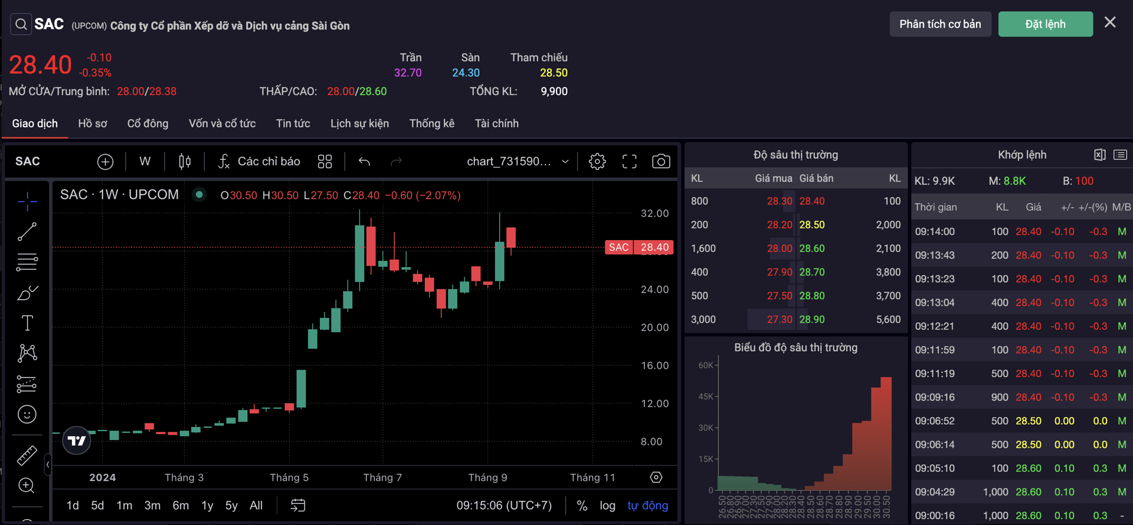This screenshot has width=1133, height=525.
Task: Toggle percent scale on price axis
Action: coord(582,506)
